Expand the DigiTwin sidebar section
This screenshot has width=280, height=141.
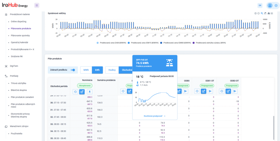[x=14, y=66]
